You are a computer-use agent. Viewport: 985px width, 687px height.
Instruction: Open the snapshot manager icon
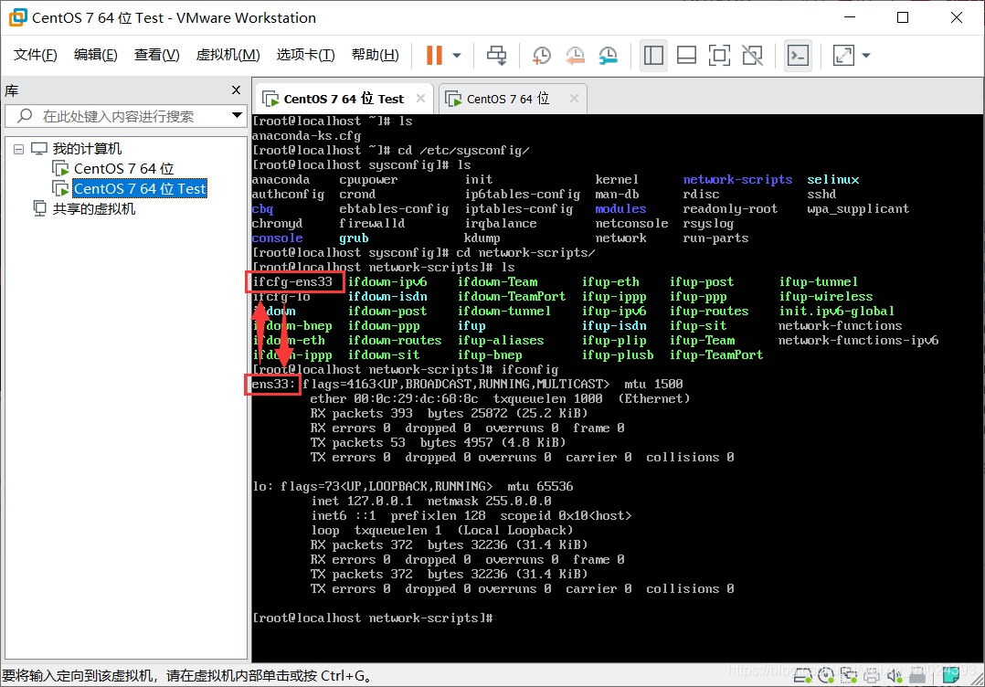point(608,55)
